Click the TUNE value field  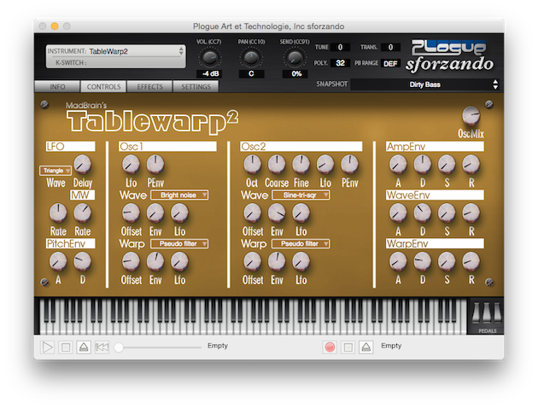[340, 47]
